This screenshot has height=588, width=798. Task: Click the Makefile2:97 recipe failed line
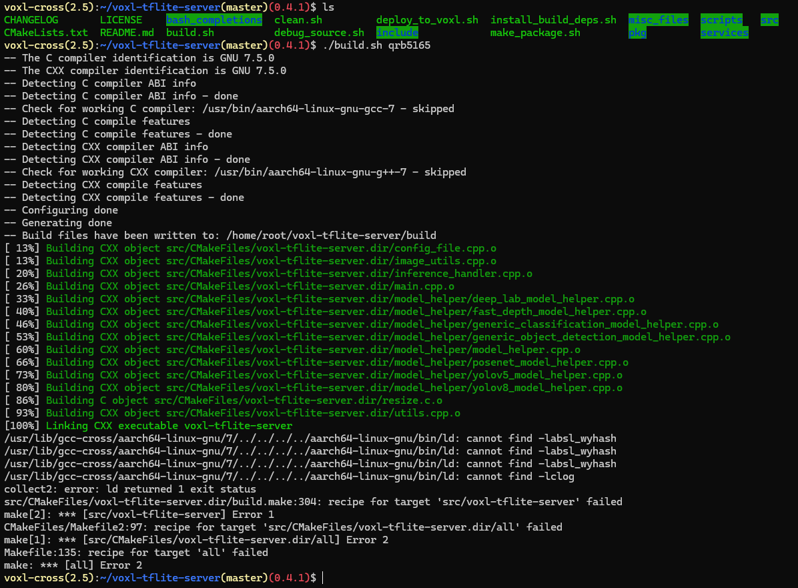point(283,527)
